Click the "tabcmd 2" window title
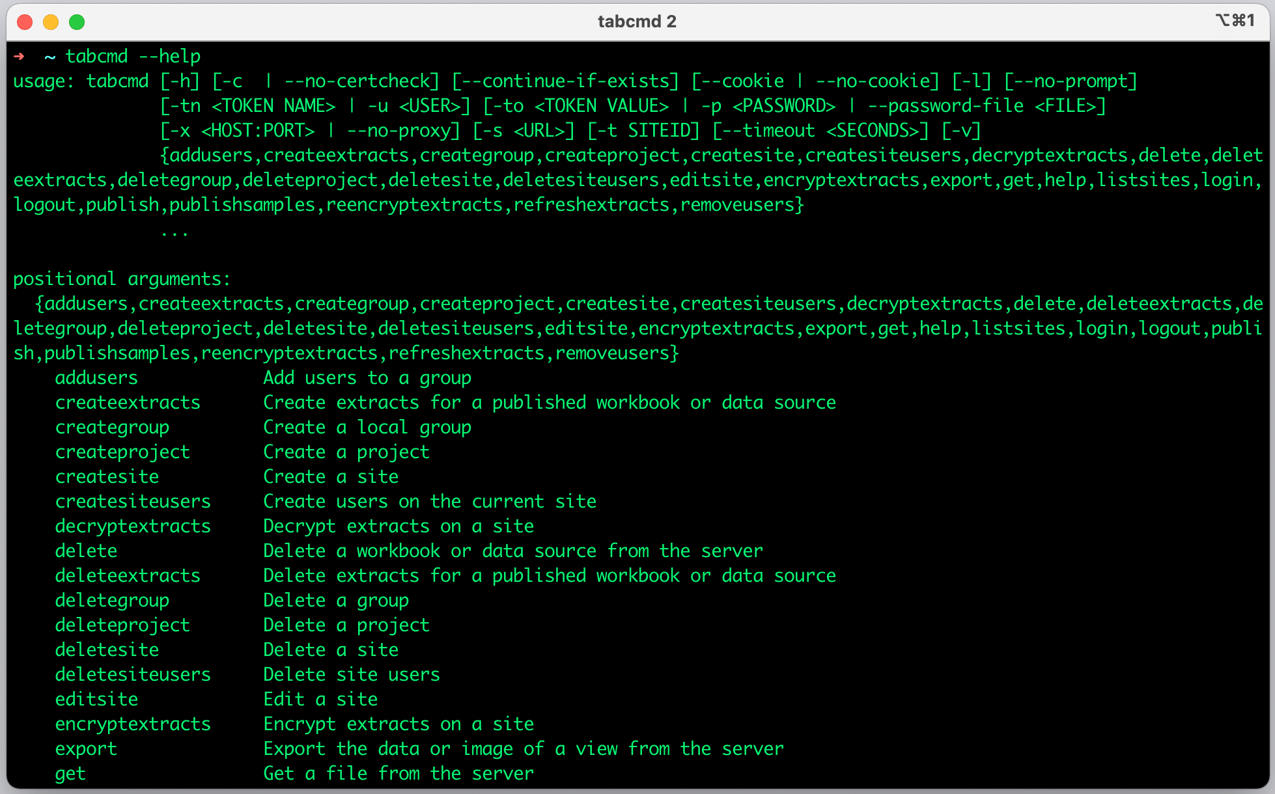Viewport: 1275px width, 794px height. coord(637,21)
